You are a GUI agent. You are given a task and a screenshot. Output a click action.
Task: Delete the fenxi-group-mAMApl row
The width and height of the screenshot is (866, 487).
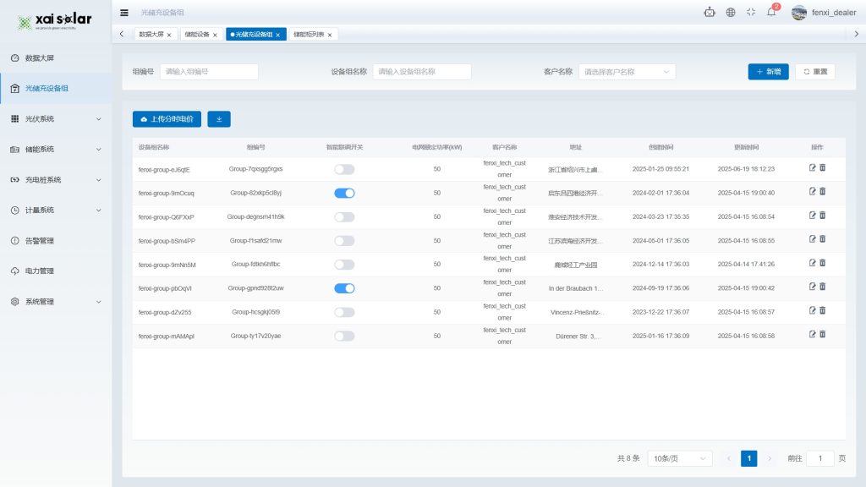click(823, 335)
